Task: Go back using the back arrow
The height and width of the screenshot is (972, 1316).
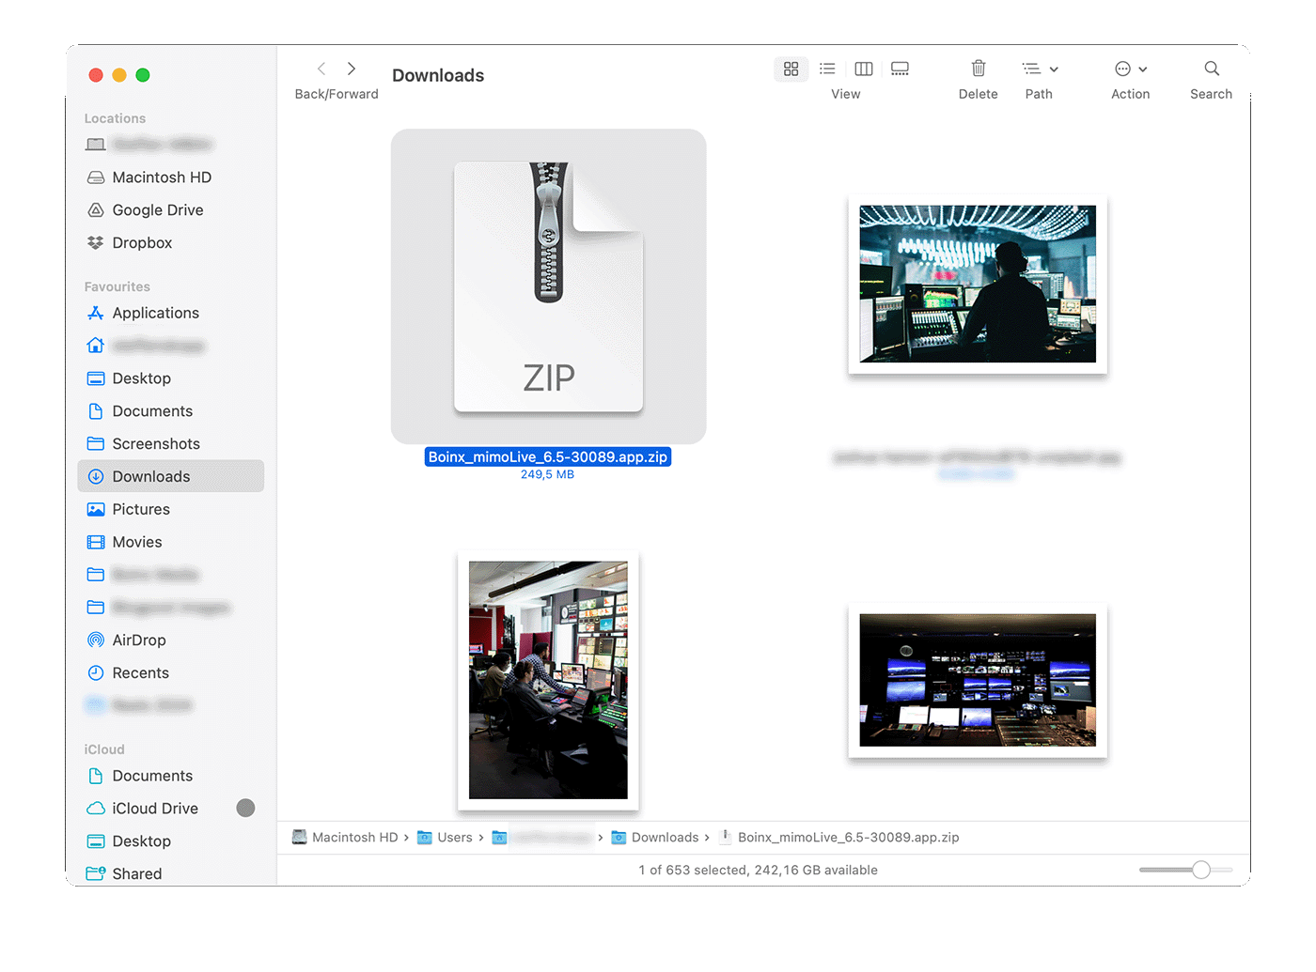Action: (321, 69)
